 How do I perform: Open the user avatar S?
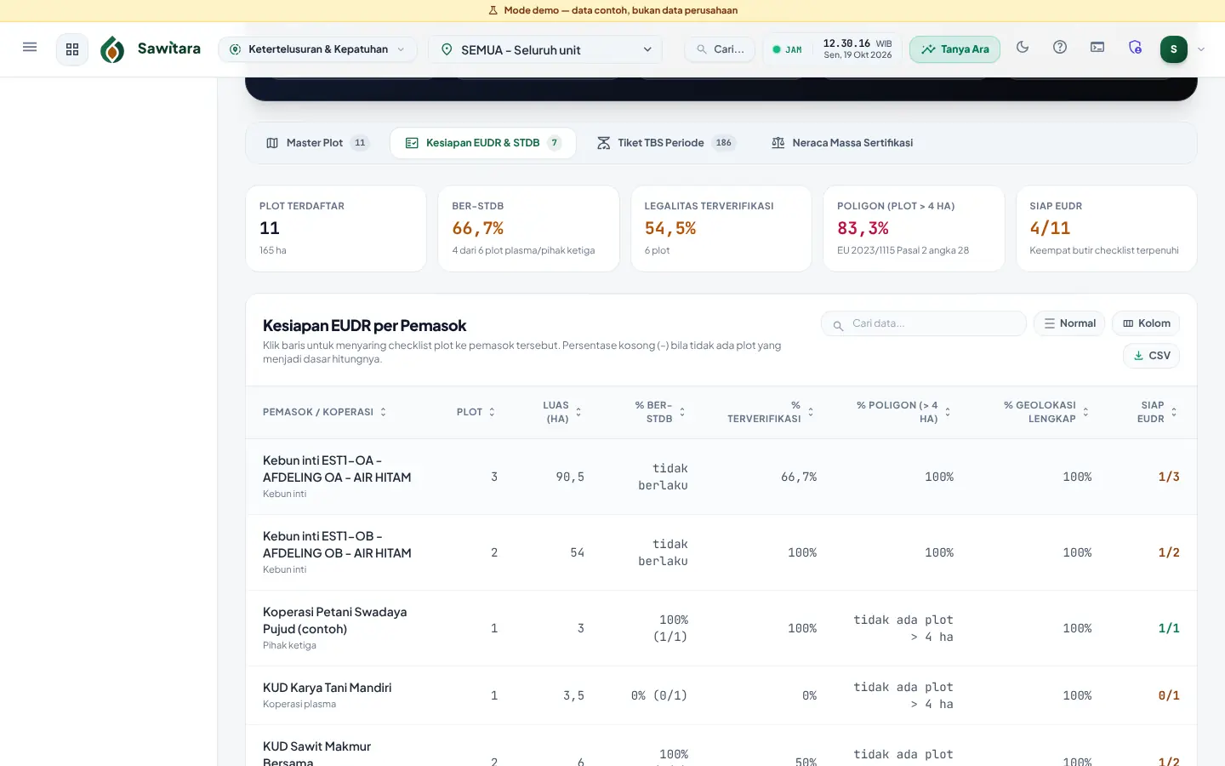click(x=1174, y=49)
